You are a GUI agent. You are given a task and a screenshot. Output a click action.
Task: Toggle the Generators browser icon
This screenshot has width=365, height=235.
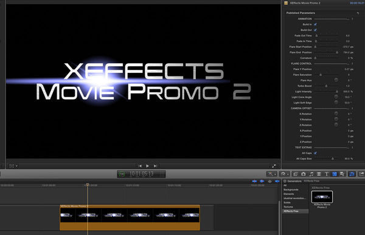pyautogui.click(x=334, y=174)
